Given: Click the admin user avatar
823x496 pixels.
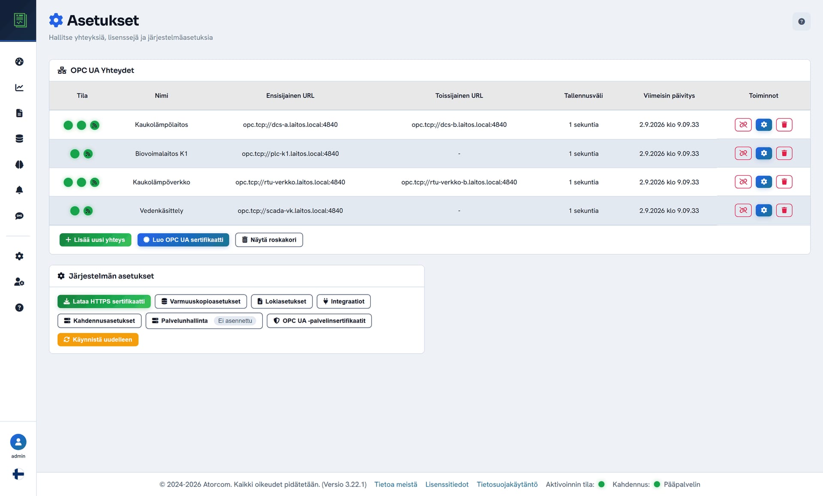Looking at the screenshot, I should (18, 442).
